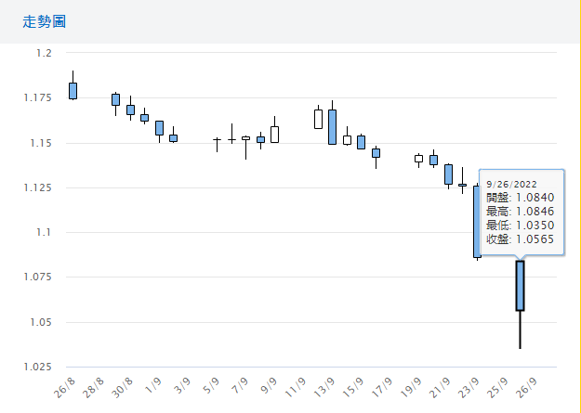Click the highlighted 26/9 candlestick body
Viewport: 581px width, 413px height.
tap(521, 286)
